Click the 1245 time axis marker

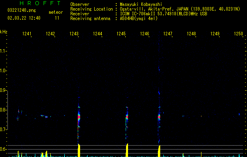[x=121, y=34]
